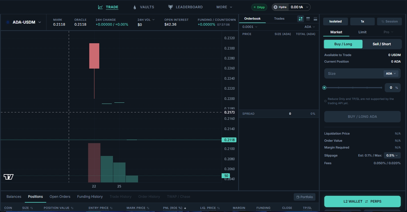
Task: Open the Funding History tab
Action: pyautogui.click(x=90, y=197)
